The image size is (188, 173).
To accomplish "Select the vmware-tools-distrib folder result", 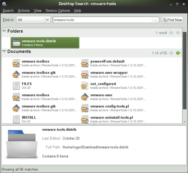I will [45, 43].
